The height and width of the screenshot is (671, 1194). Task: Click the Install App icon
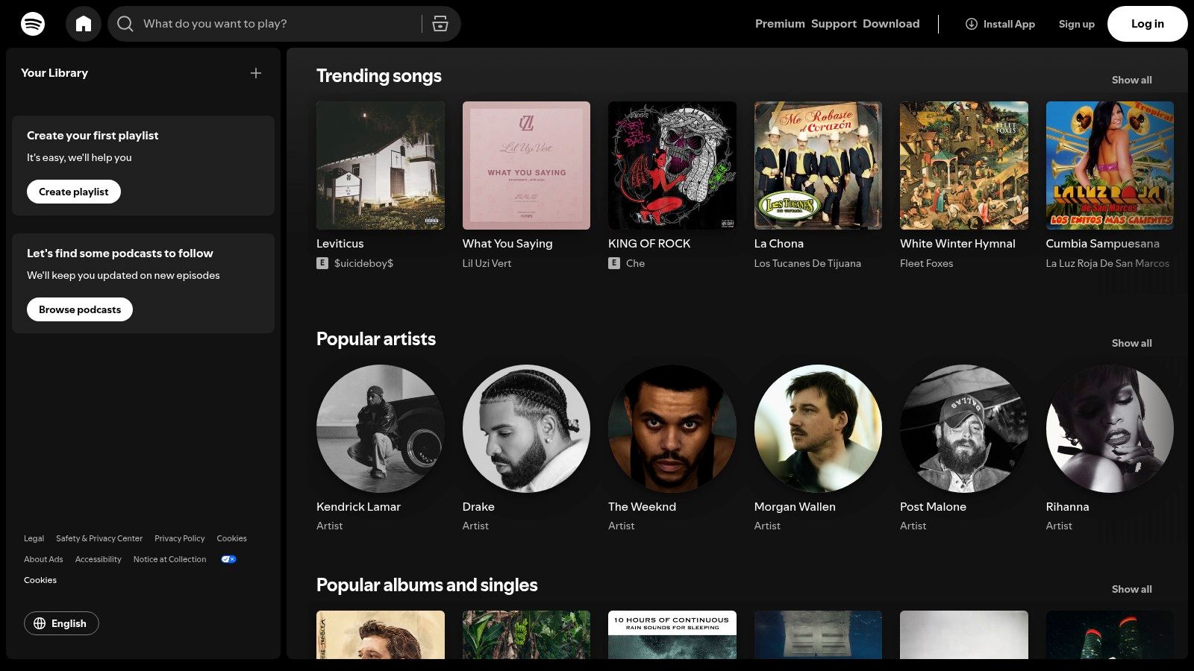point(971,24)
